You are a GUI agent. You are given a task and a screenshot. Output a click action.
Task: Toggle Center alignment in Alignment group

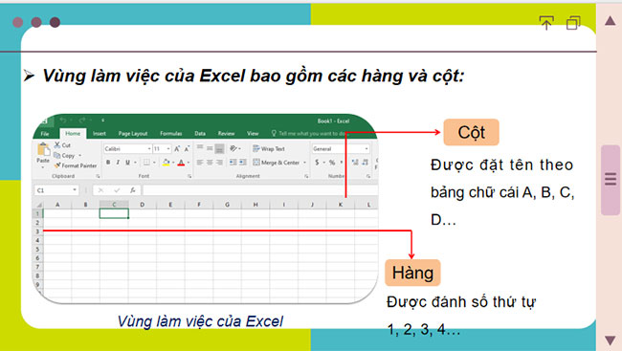[x=210, y=163]
